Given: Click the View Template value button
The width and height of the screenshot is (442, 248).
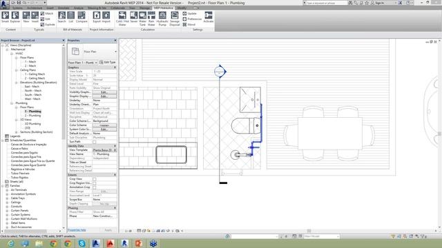Looking at the screenshot, I should 104,150.
